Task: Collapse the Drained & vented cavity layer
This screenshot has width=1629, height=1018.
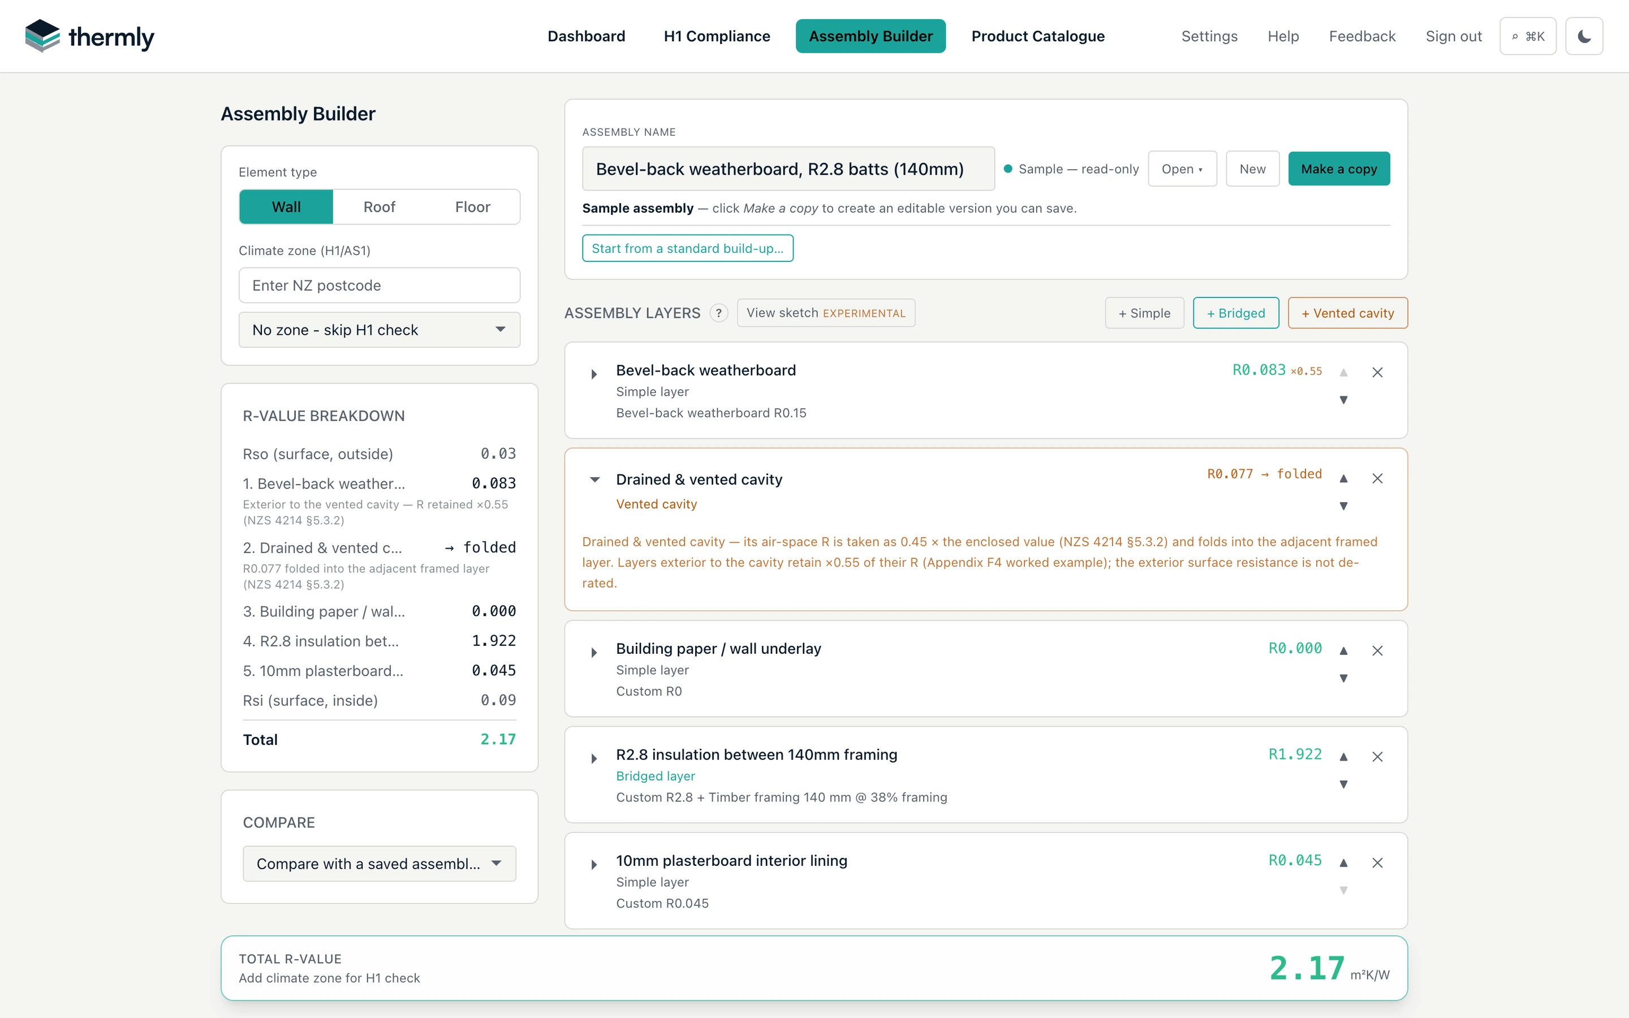Action: pos(594,480)
